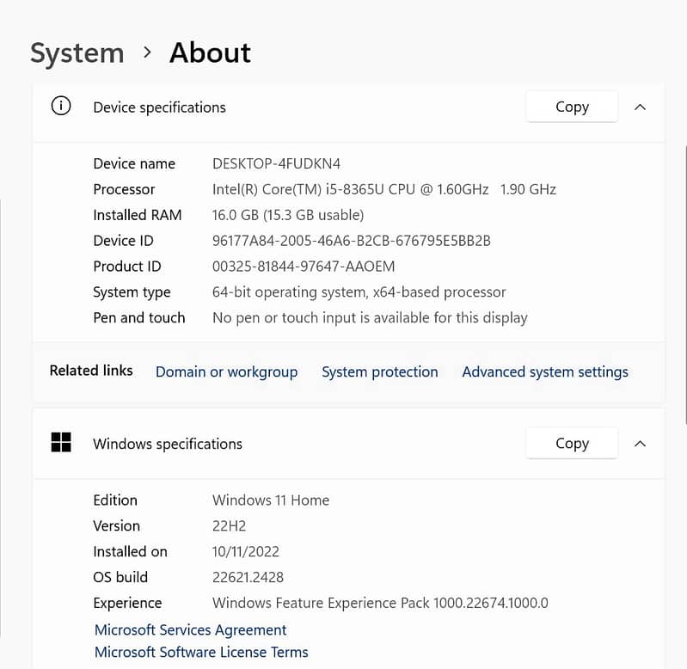
Task: Collapse the Windows specifications section chevron
Action: [x=639, y=444]
